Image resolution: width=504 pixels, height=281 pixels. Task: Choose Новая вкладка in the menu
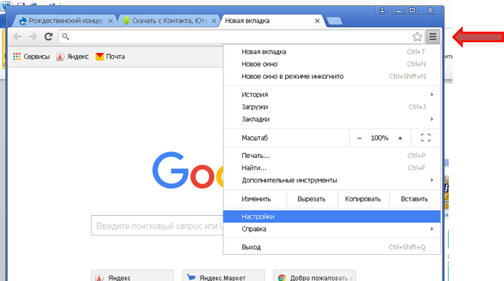(331, 51)
